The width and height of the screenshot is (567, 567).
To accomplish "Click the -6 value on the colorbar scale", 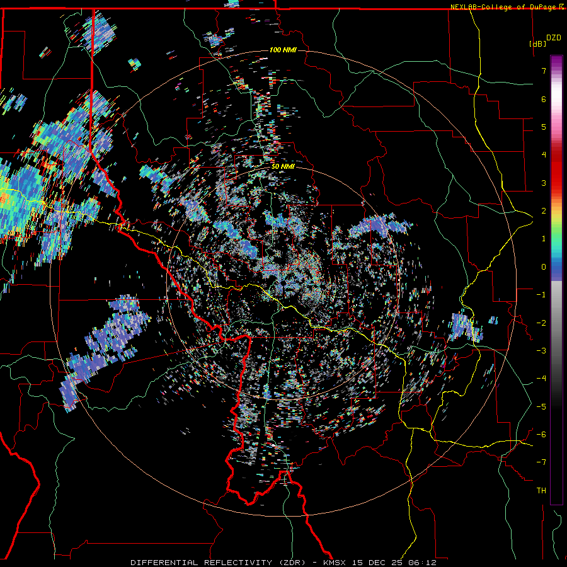I will tap(541, 435).
